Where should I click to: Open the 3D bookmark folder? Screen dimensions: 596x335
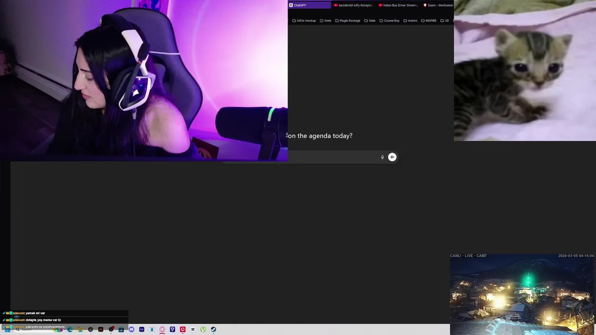tap(445, 20)
